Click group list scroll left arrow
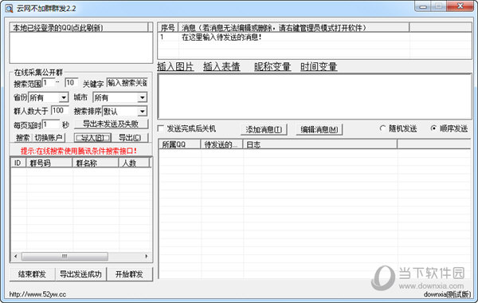The height and width of the screenshot is (303, 478). [x=16, y=256]
